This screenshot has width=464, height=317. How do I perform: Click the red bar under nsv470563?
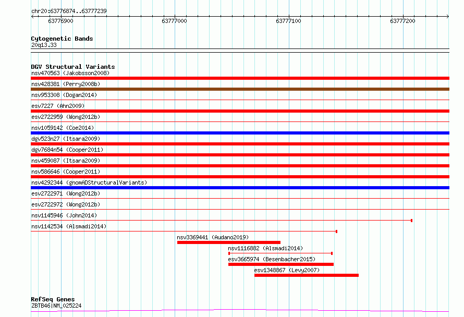240,78
